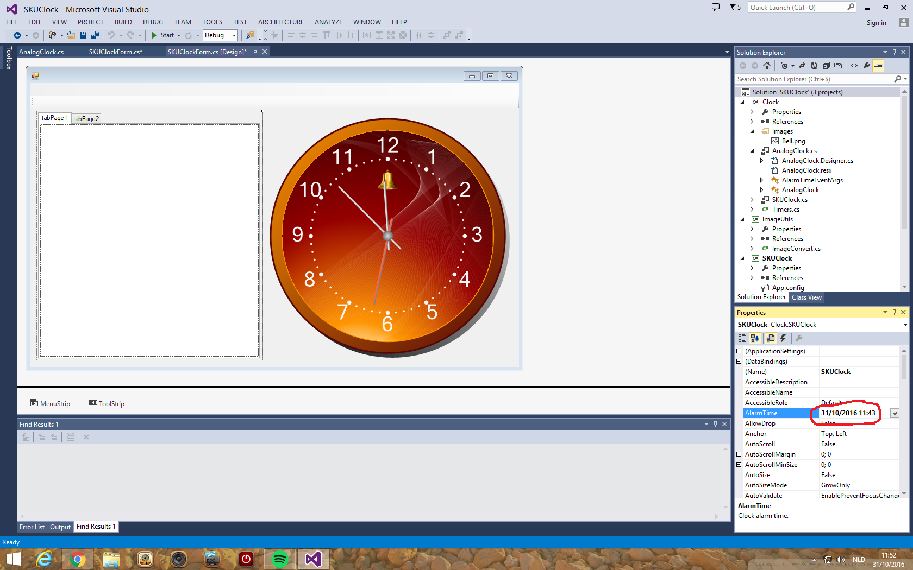
Task: Click the Save All icon
Action: pyautogui.click(x=95, y=35)
